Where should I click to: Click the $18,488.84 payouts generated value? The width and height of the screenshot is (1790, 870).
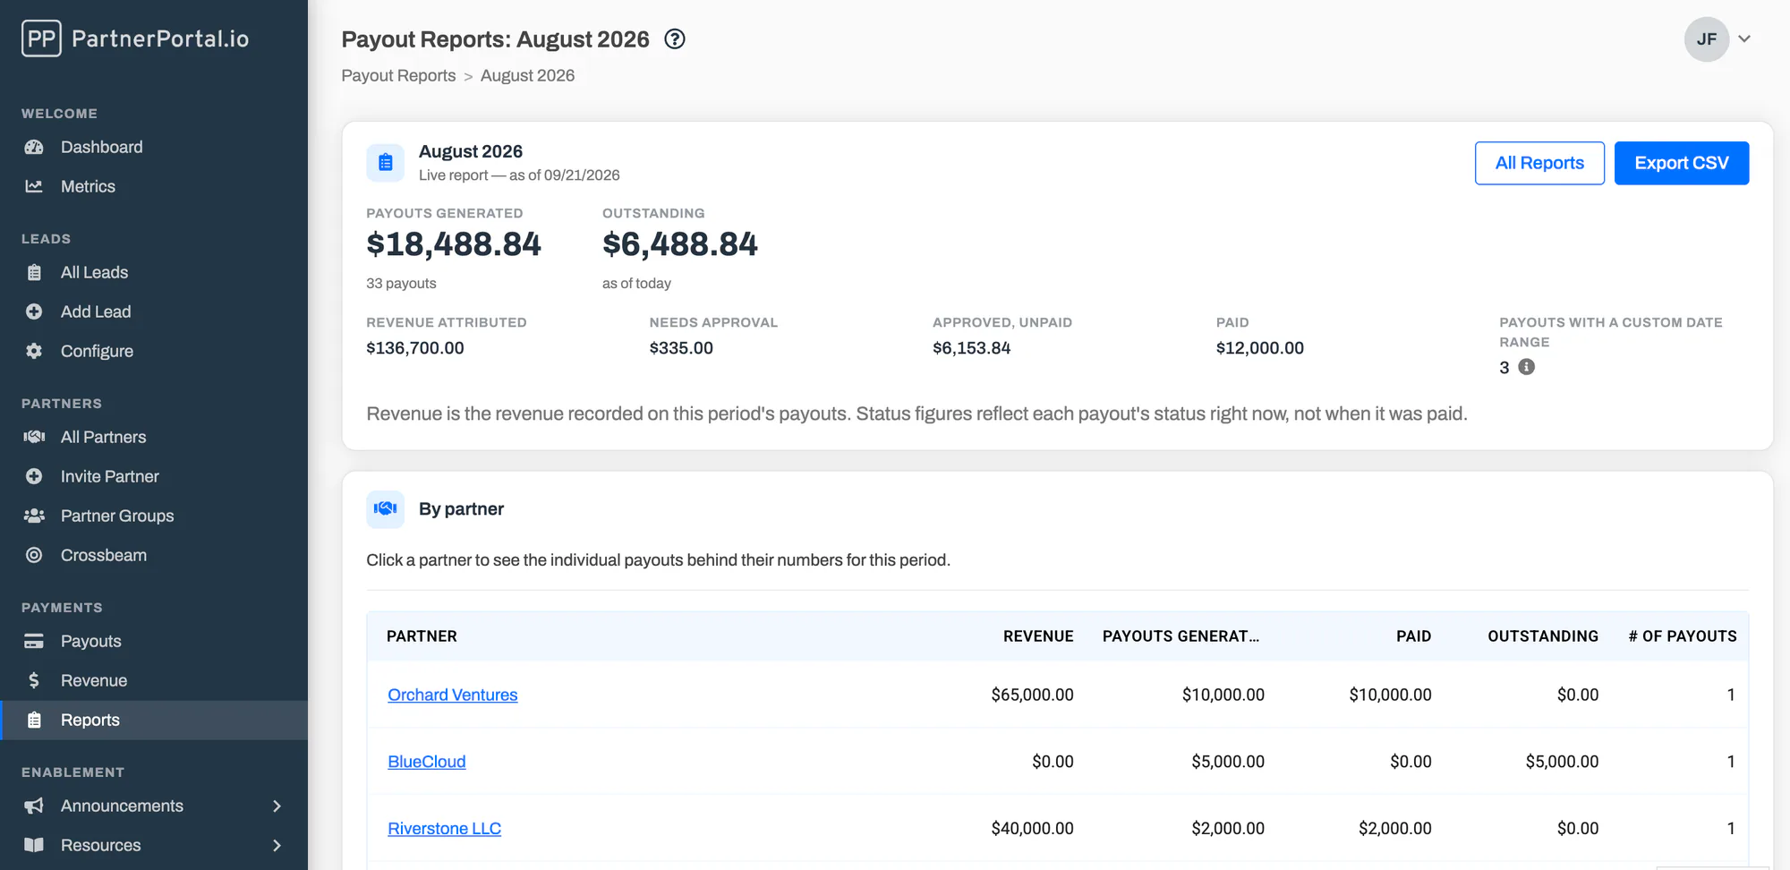454,243
